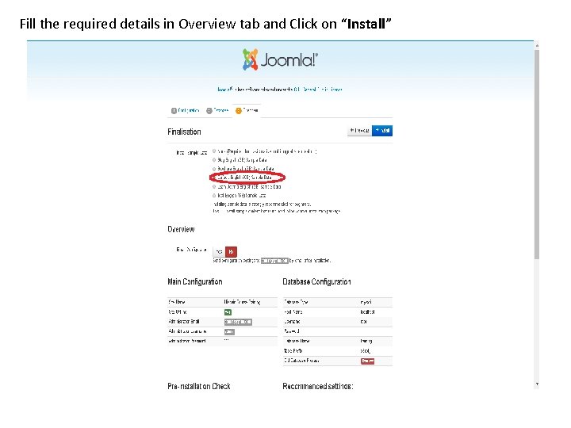
Task: Select Learn Joomla English (GB) Sample Data radio
Action: tap(214, 187)
